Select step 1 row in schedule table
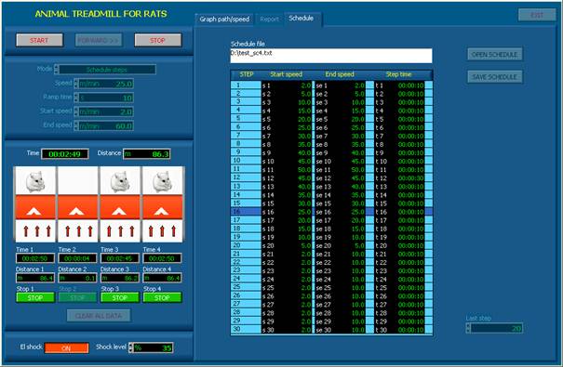Image resolution: width=563 pixels, height=367 pixels. 331,85
